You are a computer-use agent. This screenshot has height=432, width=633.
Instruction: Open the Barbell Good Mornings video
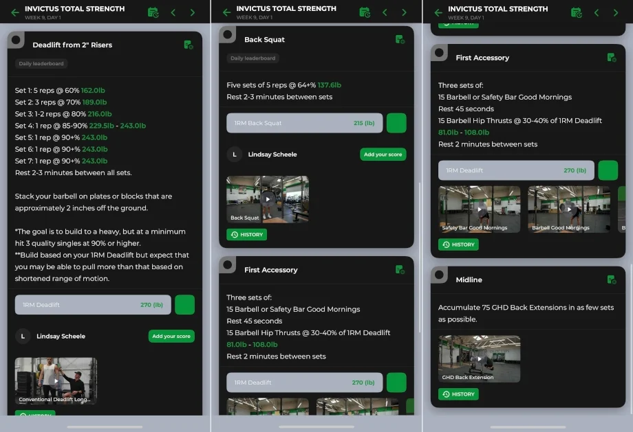point(568,208)
